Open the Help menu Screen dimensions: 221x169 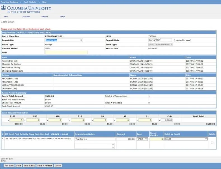62,17
